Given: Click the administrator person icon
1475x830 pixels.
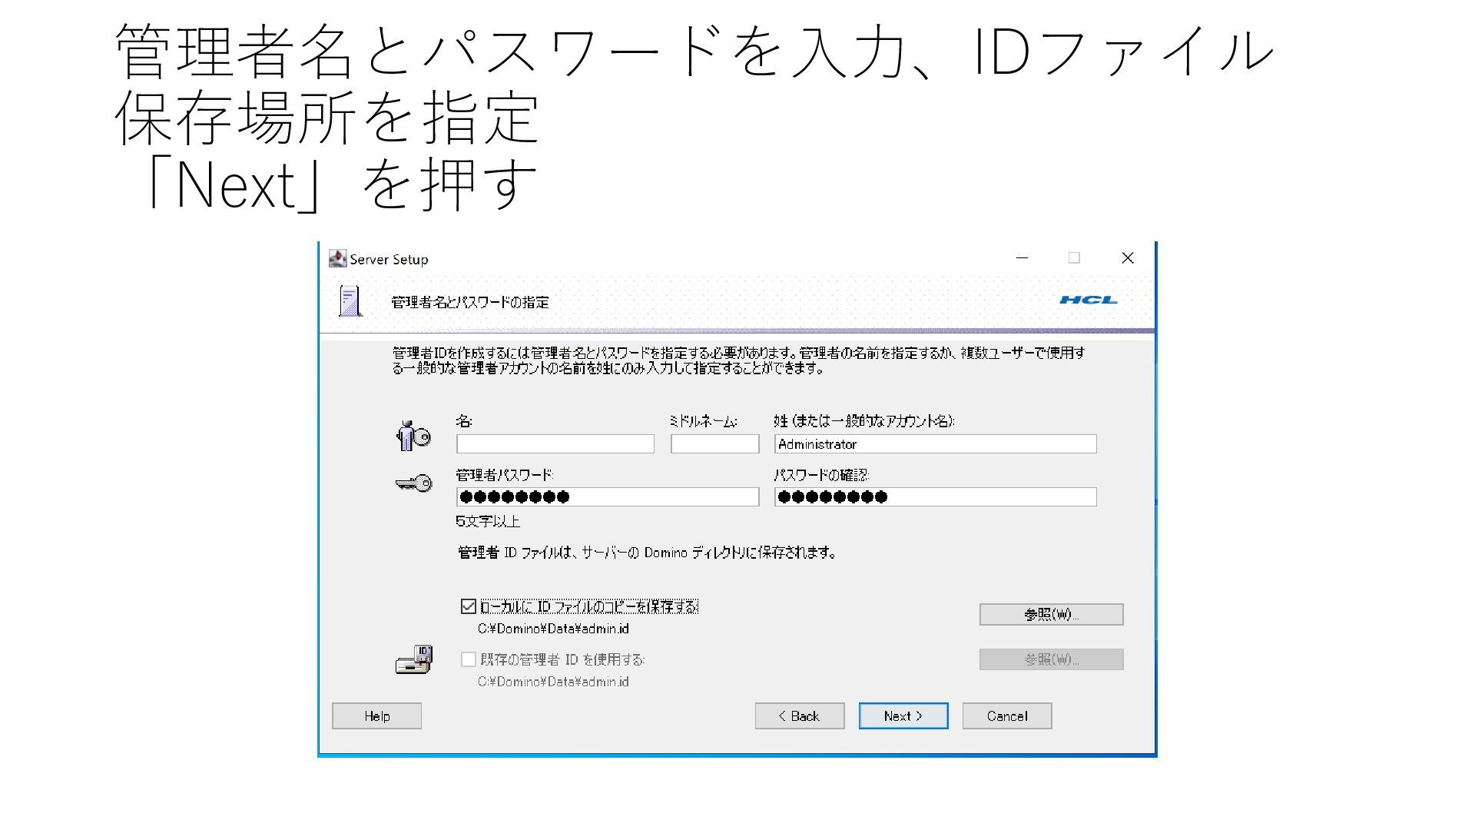Looking at the screenshot, I should pyautogui.click(x=413, y=436).
